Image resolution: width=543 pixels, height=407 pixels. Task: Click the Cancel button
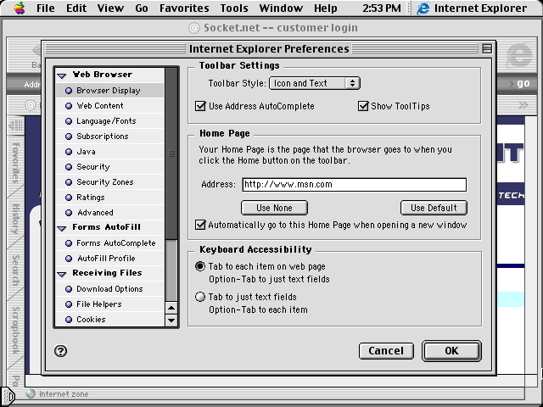point(386,351)
